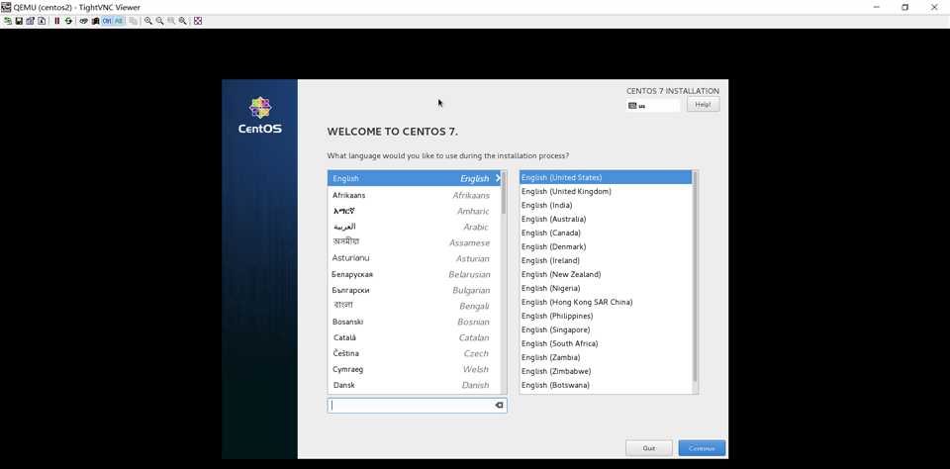Select English (Denmark) locale
Screen dimensions: 950x469
click(x=606, y=246)
